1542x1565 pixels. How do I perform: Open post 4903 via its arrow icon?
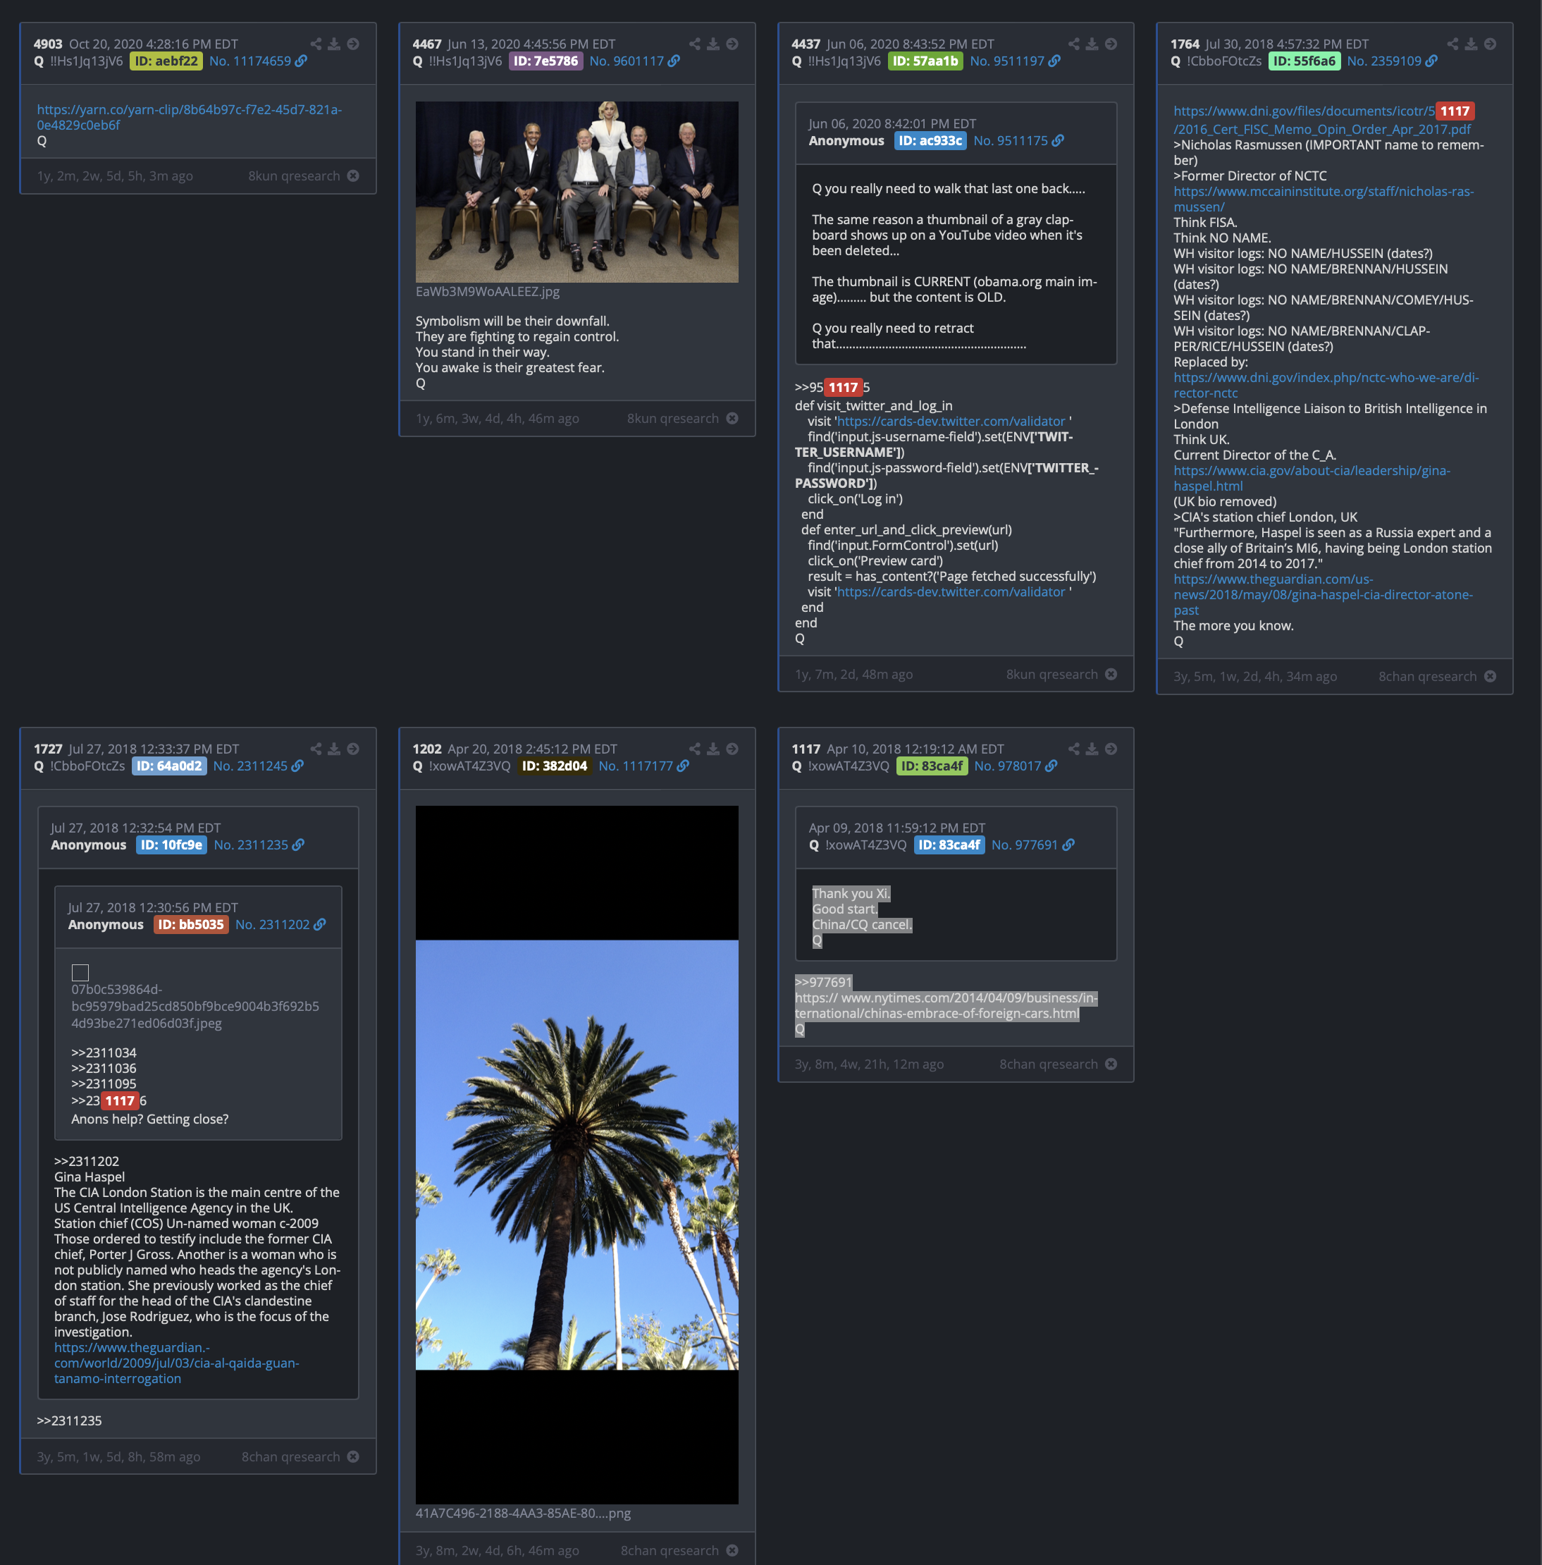(353, 44)
